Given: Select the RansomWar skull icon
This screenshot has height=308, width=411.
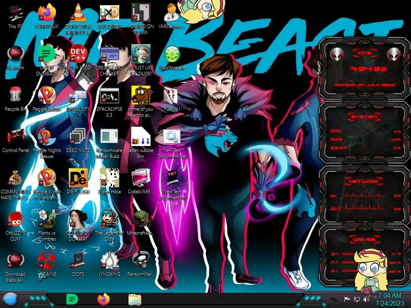Looking at the screenshot, I should [x=140, y=265].
